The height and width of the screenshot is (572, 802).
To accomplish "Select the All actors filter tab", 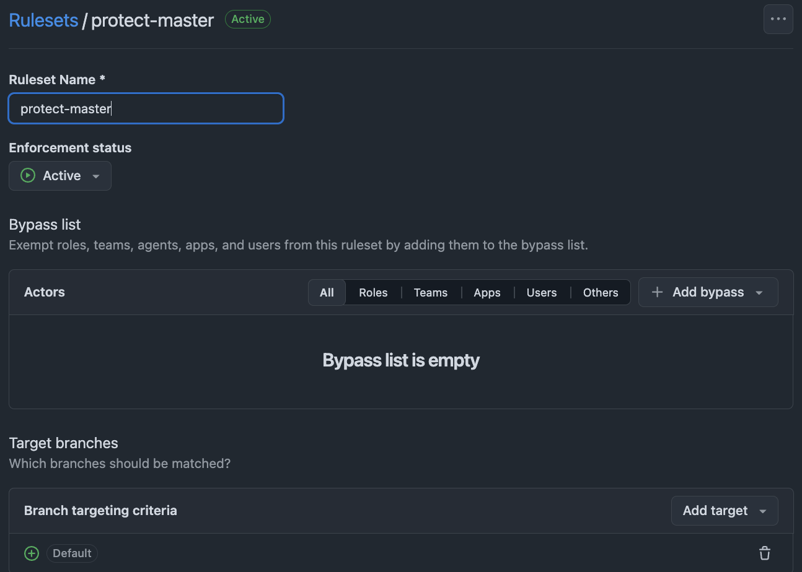I will click(327, 292).
